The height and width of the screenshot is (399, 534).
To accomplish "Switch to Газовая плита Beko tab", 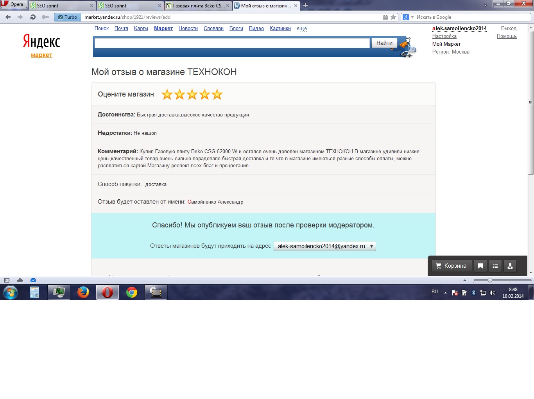I will tap(198, 5).
